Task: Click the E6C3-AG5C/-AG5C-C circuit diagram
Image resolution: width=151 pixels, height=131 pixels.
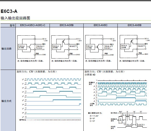Action: [32, 47]
